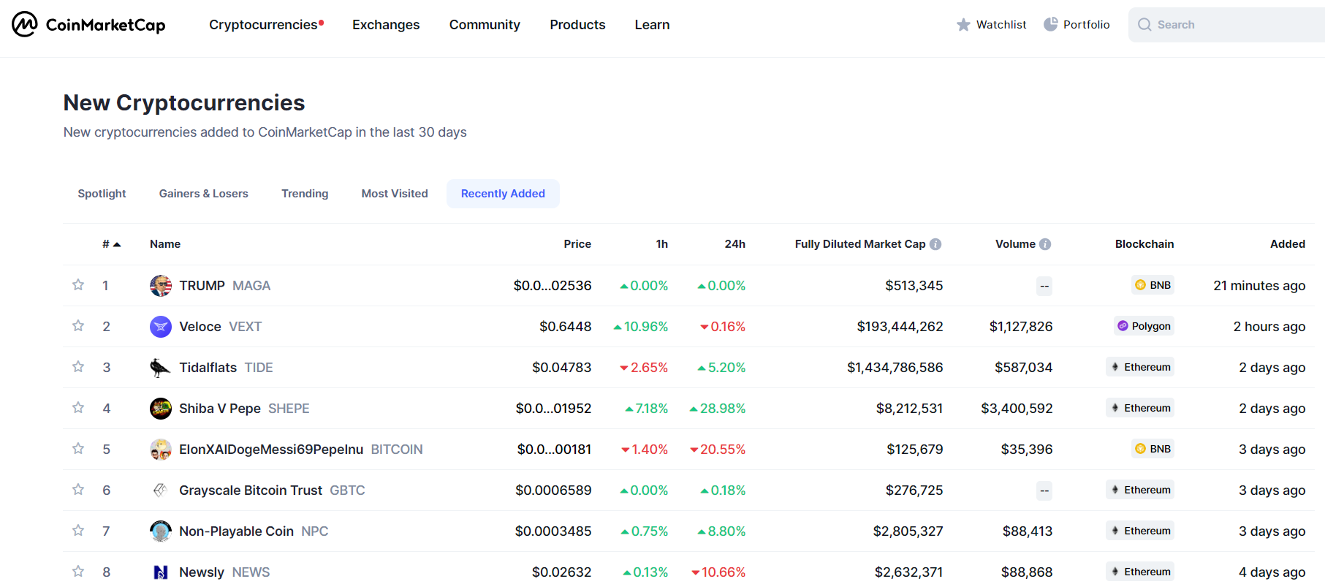Viewport: 1325px width, 587px height.
Task: Click the Non-Playable Coin logo
Action: click(161, 531)
